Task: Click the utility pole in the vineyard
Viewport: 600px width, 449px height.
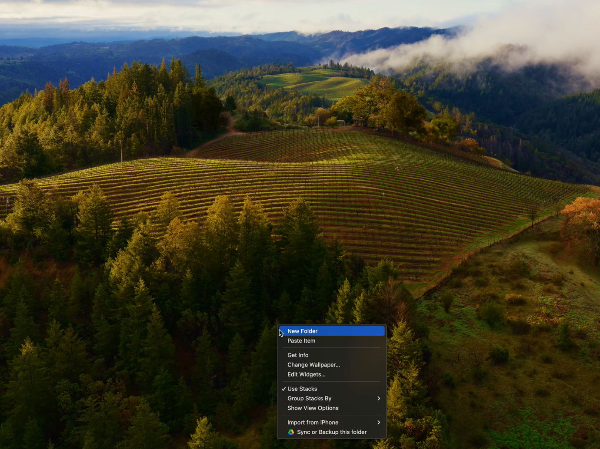Action: [x=121, y=156]
